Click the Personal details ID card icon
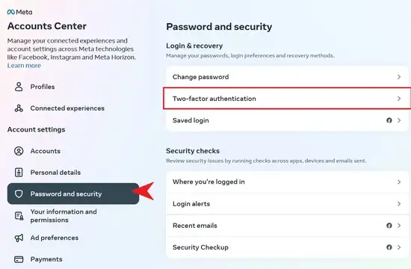The height and width of the screenshot is (269, 411). (x=19, y=173)
